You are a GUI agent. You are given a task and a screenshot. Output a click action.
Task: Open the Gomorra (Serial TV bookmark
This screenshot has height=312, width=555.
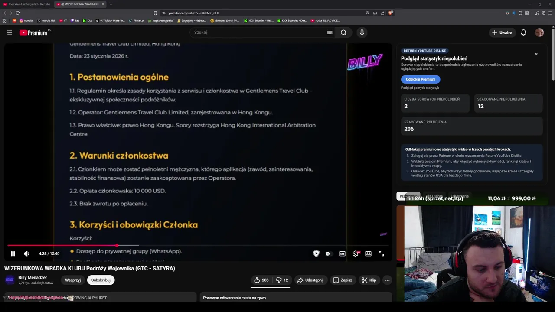tap(225, 20)
